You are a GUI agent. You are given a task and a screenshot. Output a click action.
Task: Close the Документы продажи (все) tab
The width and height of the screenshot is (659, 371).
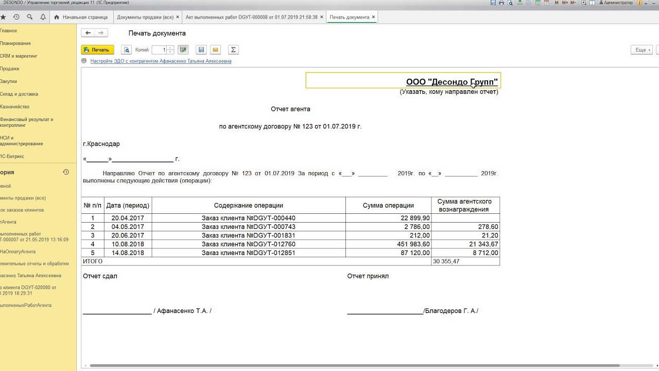178,17
